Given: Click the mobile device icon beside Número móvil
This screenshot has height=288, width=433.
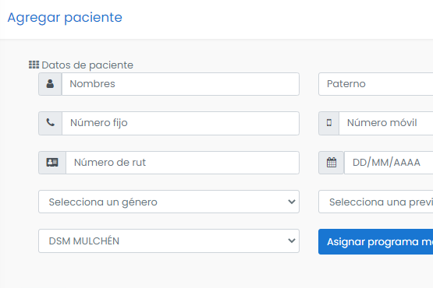Looking at the screenshot, I should pyautogui.click(x=329, y=123).
